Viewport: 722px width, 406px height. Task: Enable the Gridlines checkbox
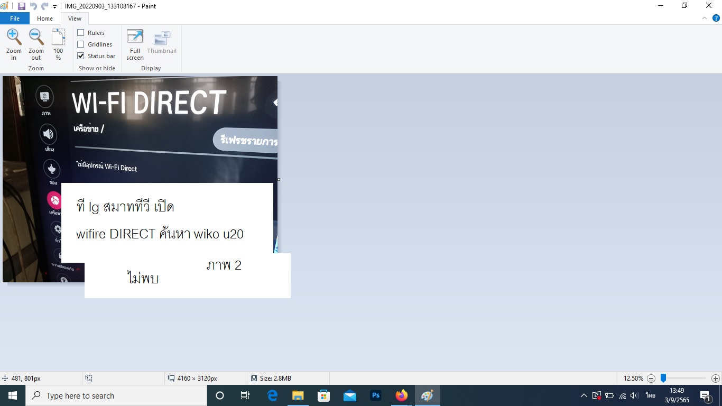(x=81, y=44)
